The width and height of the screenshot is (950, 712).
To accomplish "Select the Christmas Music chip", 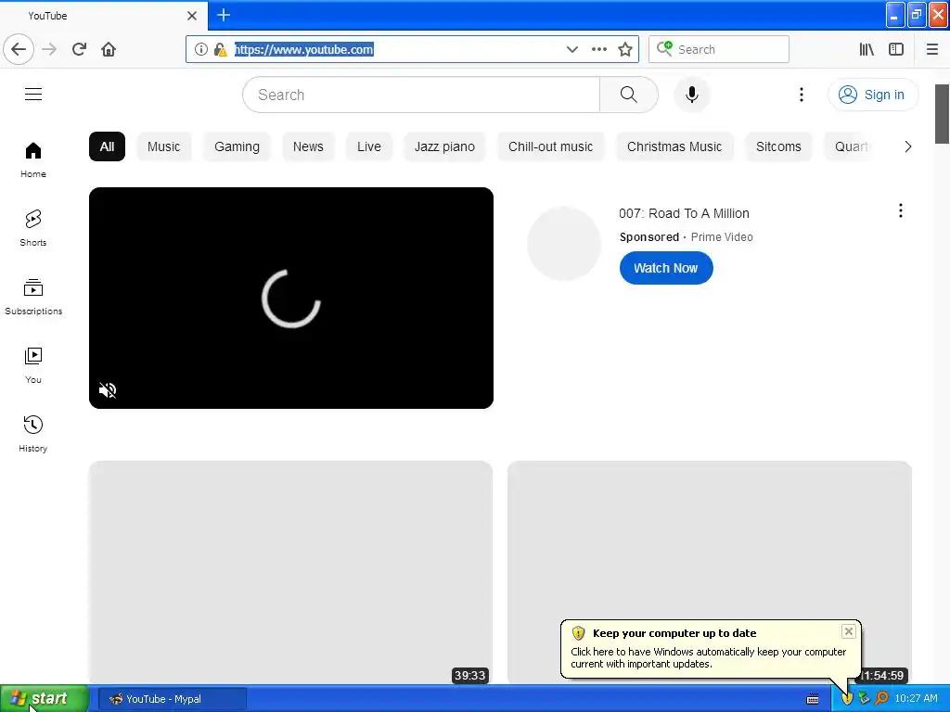I will point(674,146).
